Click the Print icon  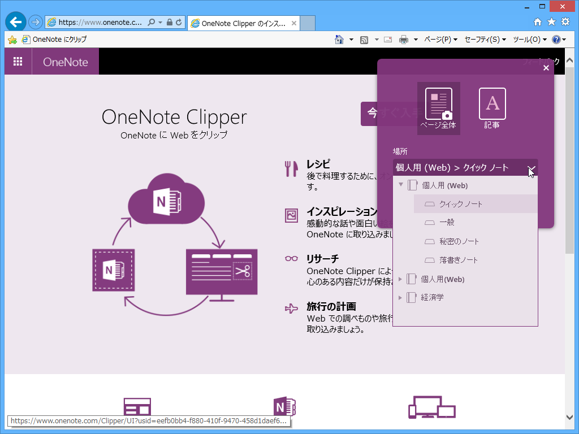pyautogui.click(x=404, y=40)
